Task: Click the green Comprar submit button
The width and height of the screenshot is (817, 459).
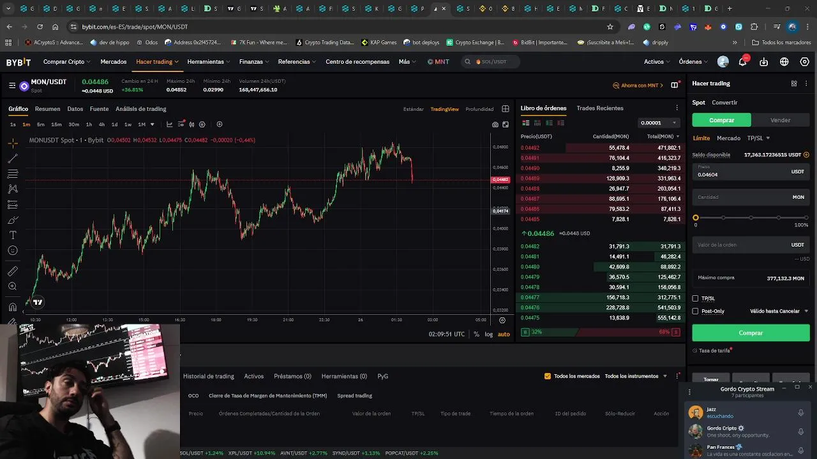Action: [751, 333]
